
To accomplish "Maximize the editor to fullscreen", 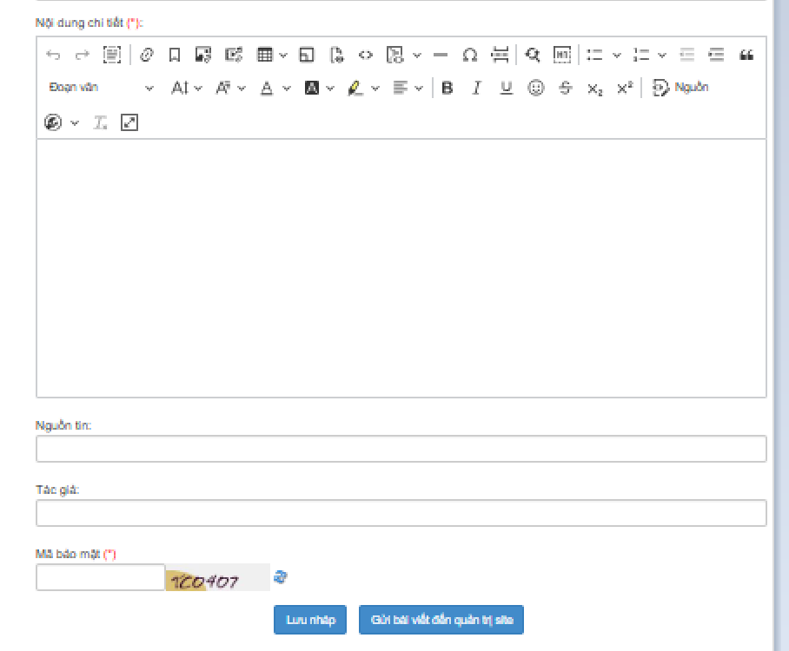I will [129, 122].
